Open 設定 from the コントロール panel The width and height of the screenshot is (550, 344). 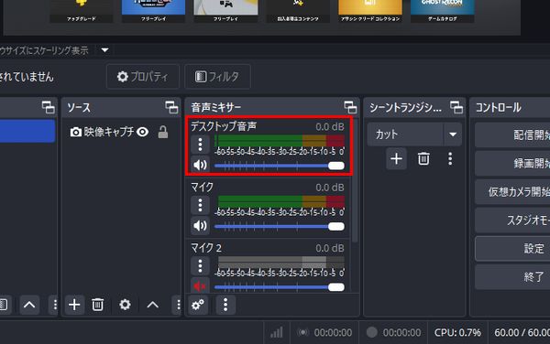(x=512, y=249)
